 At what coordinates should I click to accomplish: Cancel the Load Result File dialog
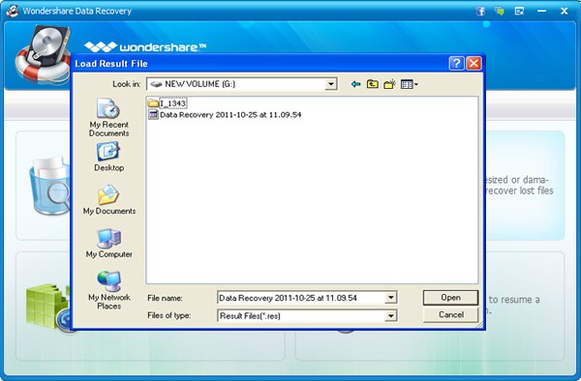point(450,315)
